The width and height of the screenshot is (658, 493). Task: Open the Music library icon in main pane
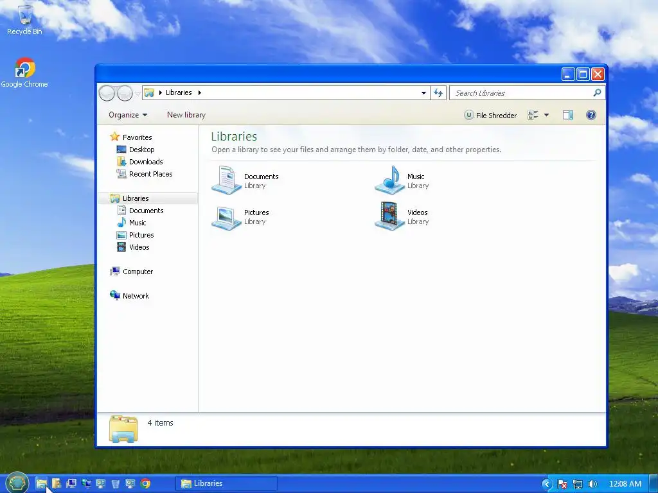point(389,180)
